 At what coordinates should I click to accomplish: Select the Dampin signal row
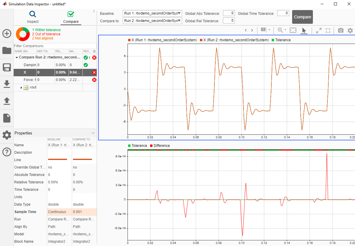coord(55,65)
